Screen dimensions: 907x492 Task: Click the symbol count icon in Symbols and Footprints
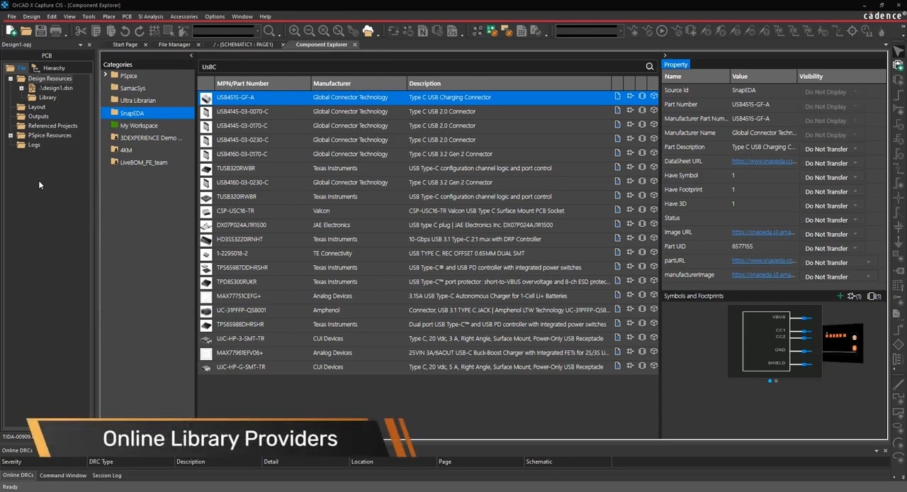pyautogui.click(x=854, y=296)
